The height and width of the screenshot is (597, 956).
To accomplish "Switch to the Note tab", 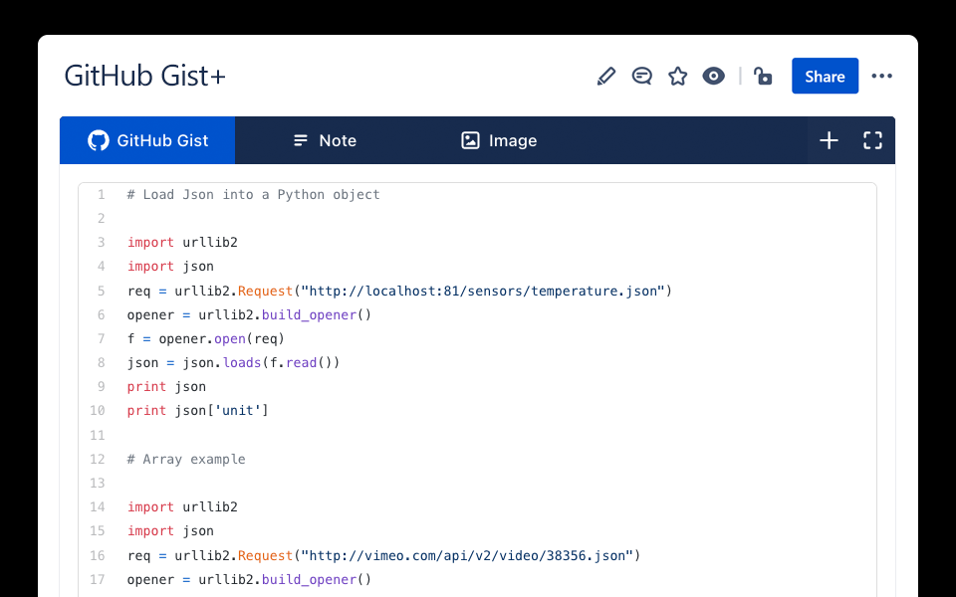I will point(325,140).
